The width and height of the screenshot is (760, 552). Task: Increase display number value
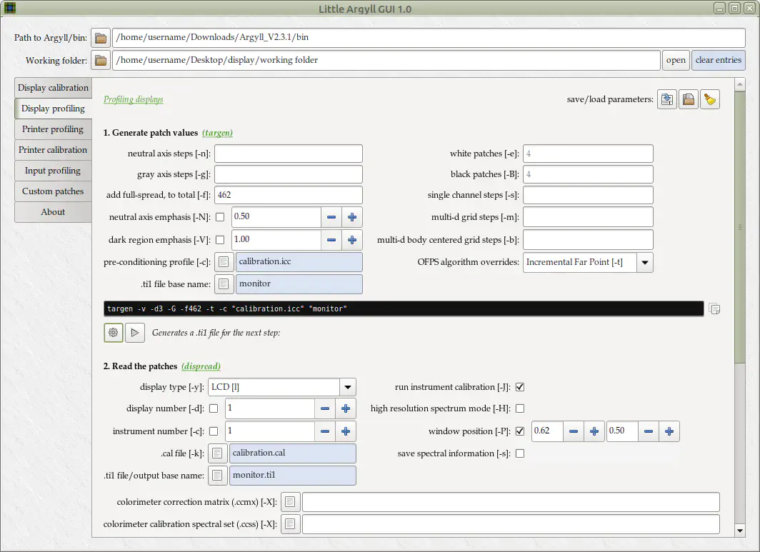click(346, 408)
